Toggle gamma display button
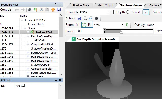This screenshot has width=162, height=99. 146,12
